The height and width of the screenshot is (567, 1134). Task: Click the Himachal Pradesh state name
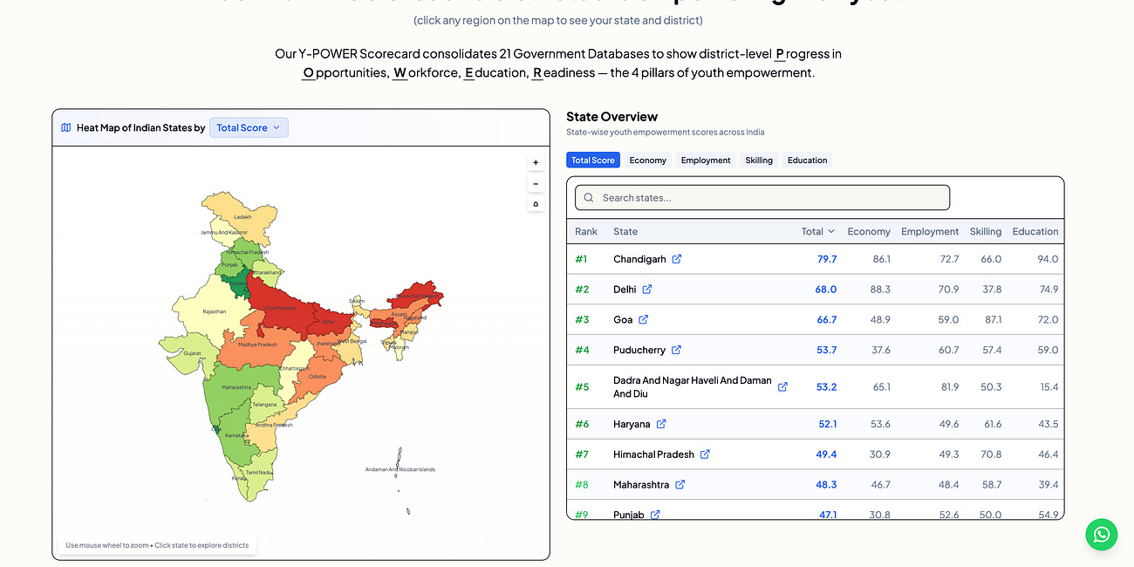653,454
